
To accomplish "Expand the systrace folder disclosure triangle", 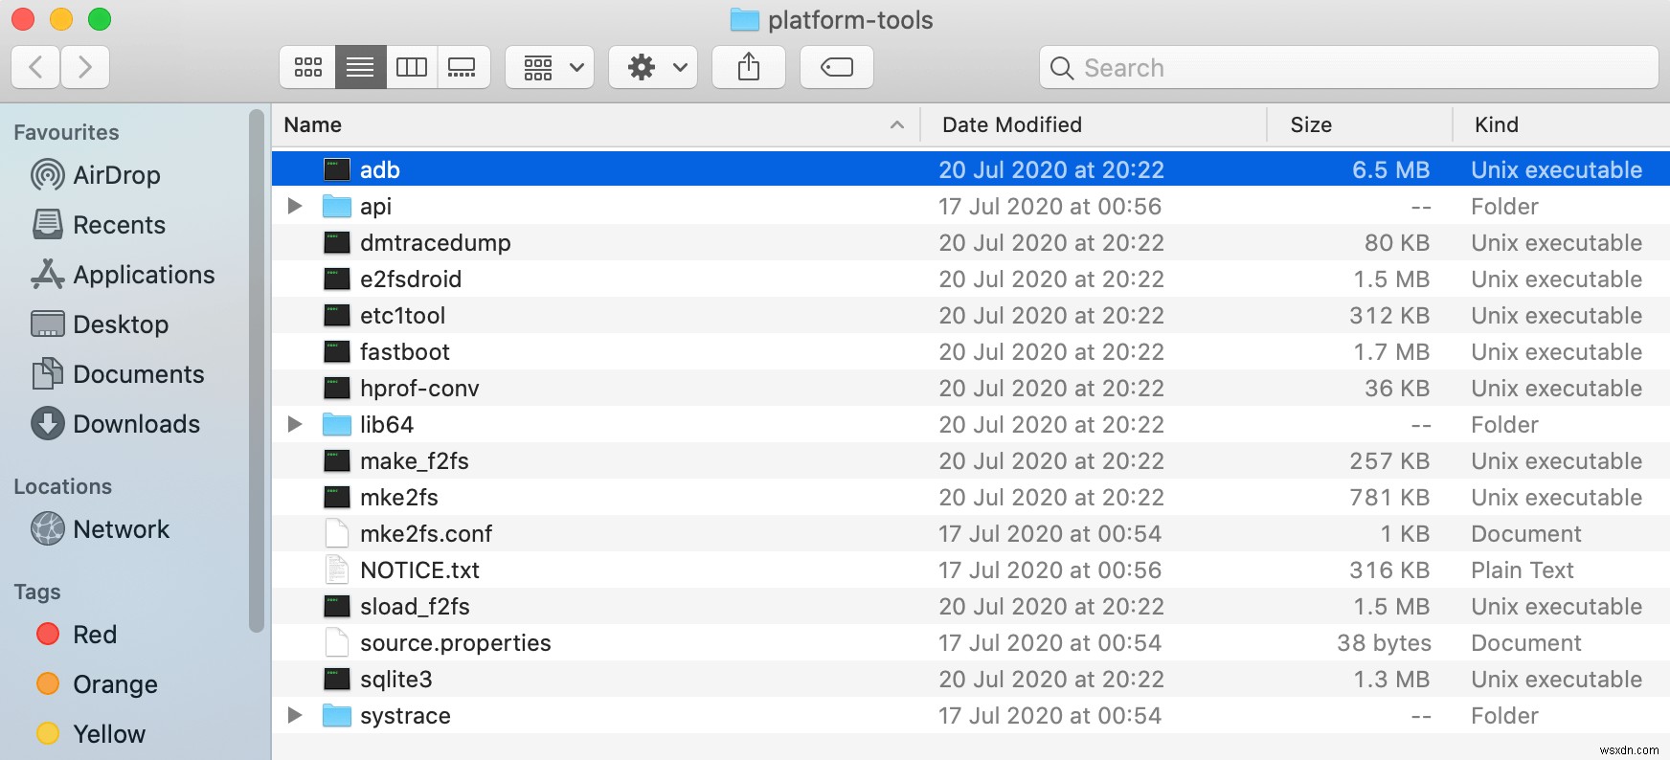I will (x=295, y=715).
